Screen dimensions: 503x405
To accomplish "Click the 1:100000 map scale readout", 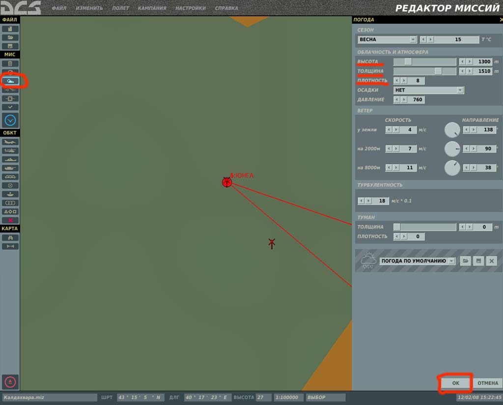I will 289,398.
